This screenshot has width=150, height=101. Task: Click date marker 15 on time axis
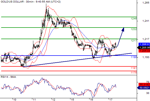(72, 100)
